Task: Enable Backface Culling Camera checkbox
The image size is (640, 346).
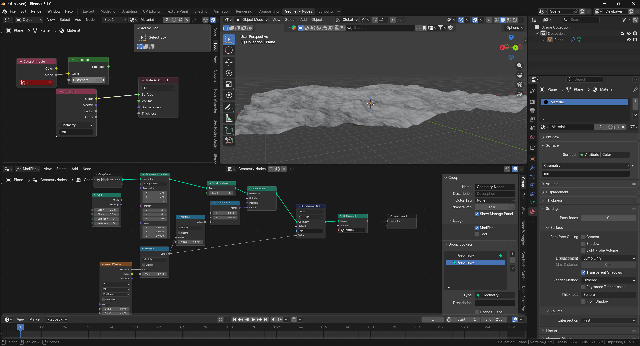Action: pyautogui.click(x=583, y=237)
